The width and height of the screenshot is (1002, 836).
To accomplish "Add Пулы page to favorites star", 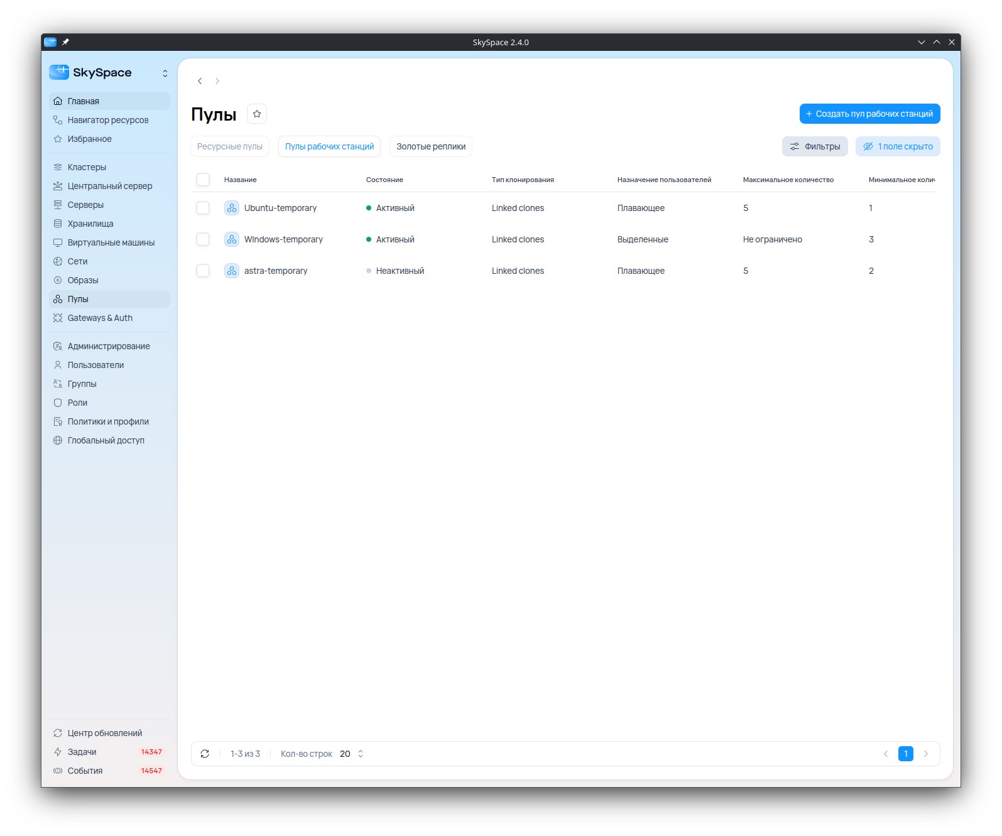I will pos(257,114).
